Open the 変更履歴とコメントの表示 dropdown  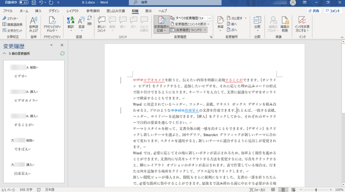[190, 24]
